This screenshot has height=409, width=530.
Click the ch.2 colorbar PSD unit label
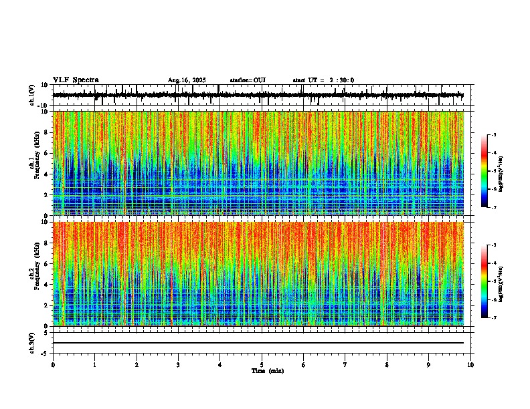(501, 284)
